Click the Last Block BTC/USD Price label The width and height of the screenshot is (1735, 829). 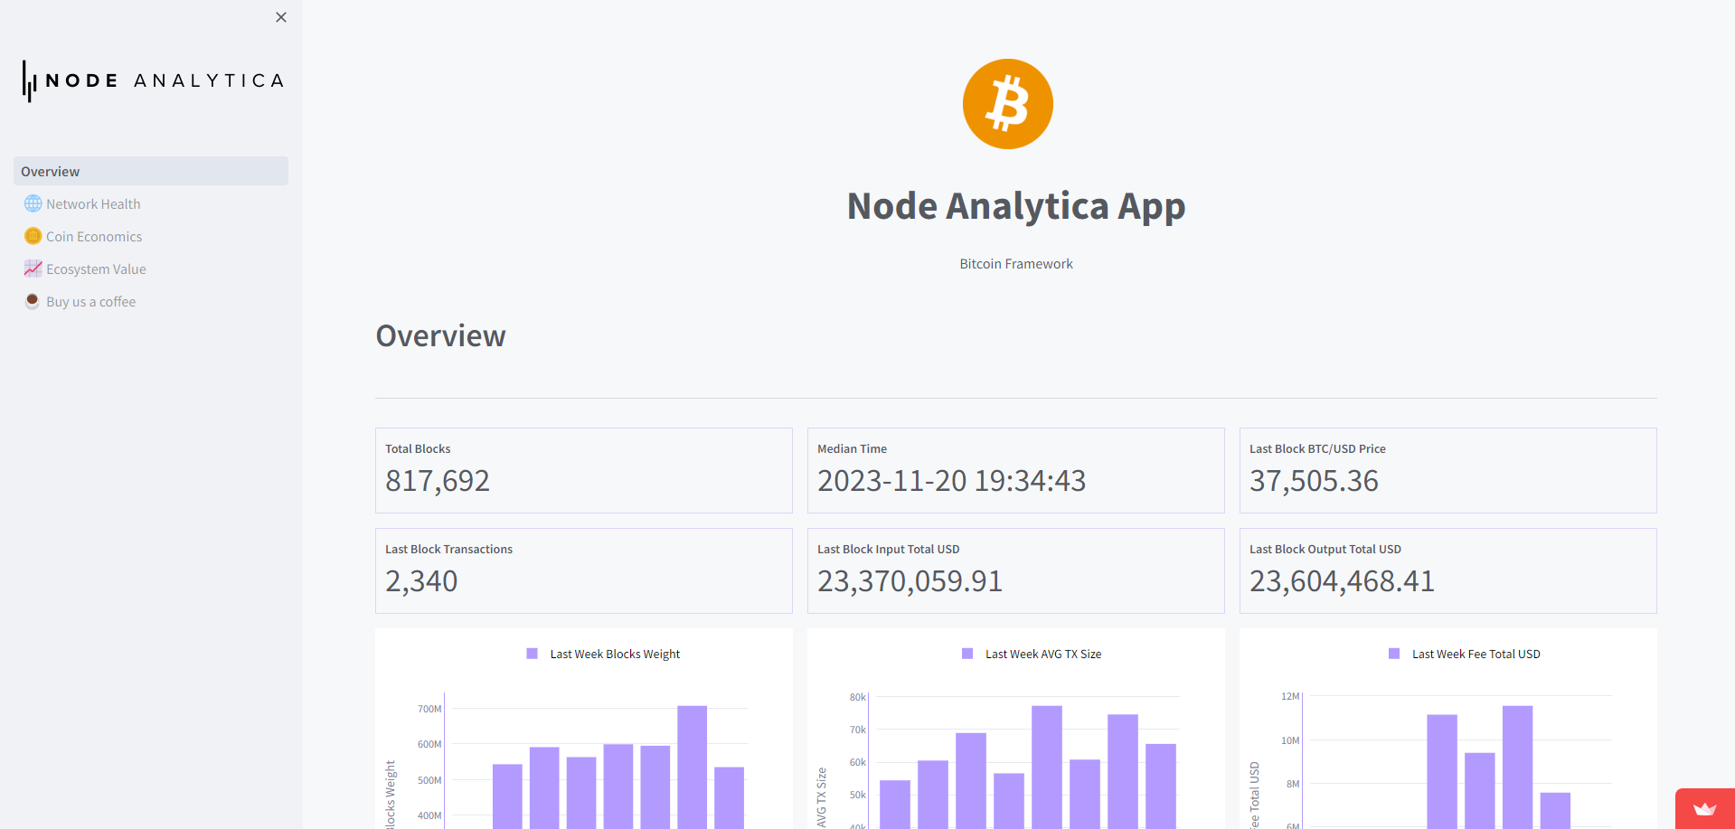tap(1317, 449)
